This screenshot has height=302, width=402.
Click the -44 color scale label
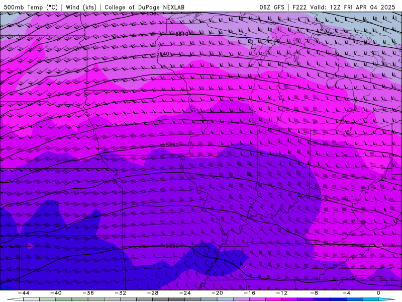[x=24, y=293]
